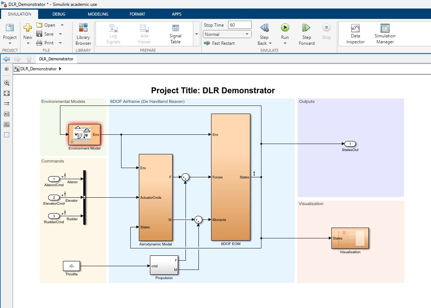Open the Run options dropdown arrow
The image size is (431, 308).
pos(285,43)
